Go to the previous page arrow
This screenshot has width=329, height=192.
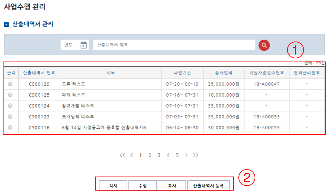coord(132,155)
